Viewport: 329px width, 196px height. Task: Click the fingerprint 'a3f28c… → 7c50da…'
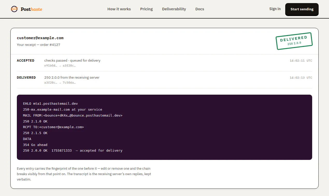pyautogui.click(x=60, y=83)
